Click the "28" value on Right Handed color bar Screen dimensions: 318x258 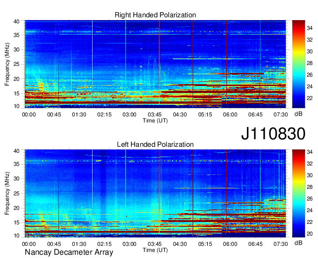pos(310,63)
